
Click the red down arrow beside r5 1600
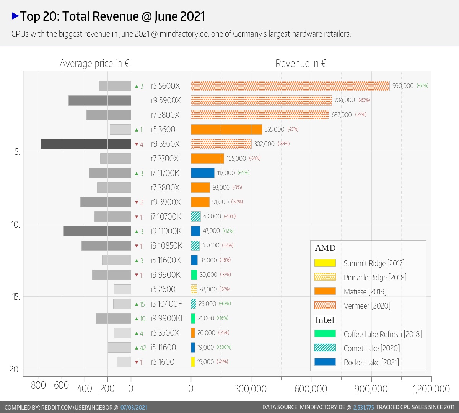coord(137,362)
